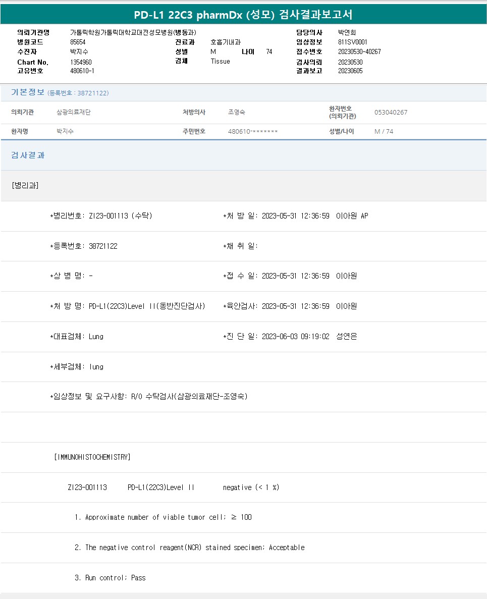Click the negative (< 1 %) result
This screenshot has height=599, width=487.
pyautogui.click(x=251, y=487)
